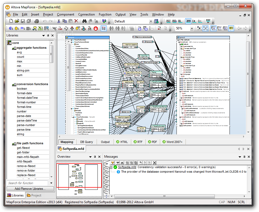Print the mapping with the printer icon
The image size is (259, 212).
click(37, 21)
